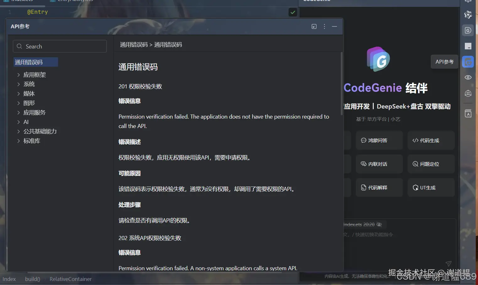Viewport: 478px width, 285px height.
Task: Toggle the highlighted API参考 sidebar icon
Action: point(468,62)
